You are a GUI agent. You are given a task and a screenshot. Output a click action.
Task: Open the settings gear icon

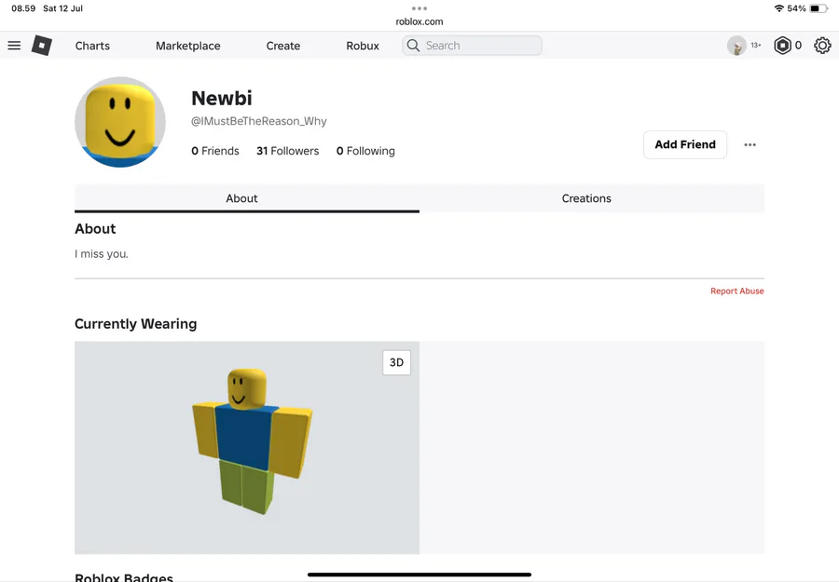click(x=822, y=46)
